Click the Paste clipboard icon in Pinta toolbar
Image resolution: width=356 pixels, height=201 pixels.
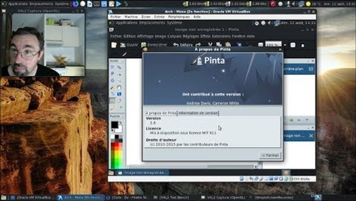pos(228,45)
